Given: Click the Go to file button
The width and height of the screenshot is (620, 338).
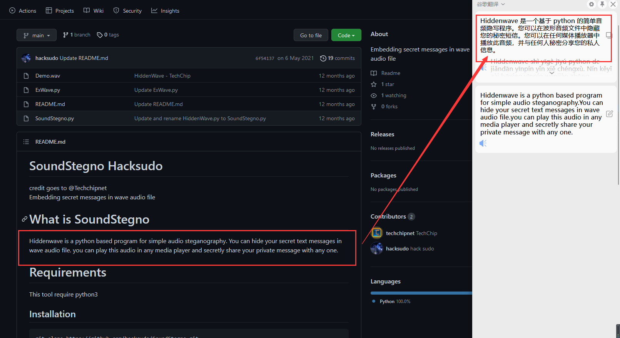Looking at the screenshot, I should [x=311, y=35].
